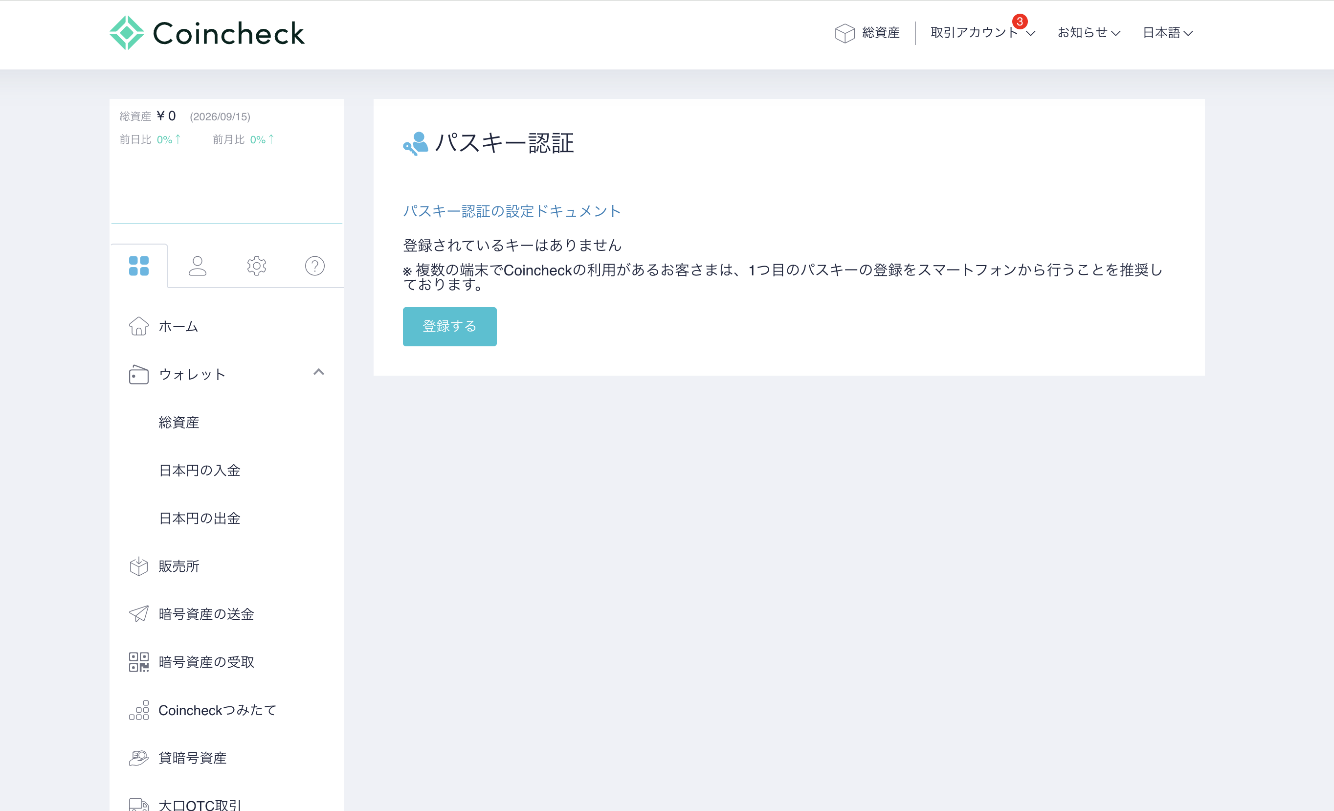The image size is (1334, 811).
Task: Switch to the account person tab icon
Action: point(198,266)
